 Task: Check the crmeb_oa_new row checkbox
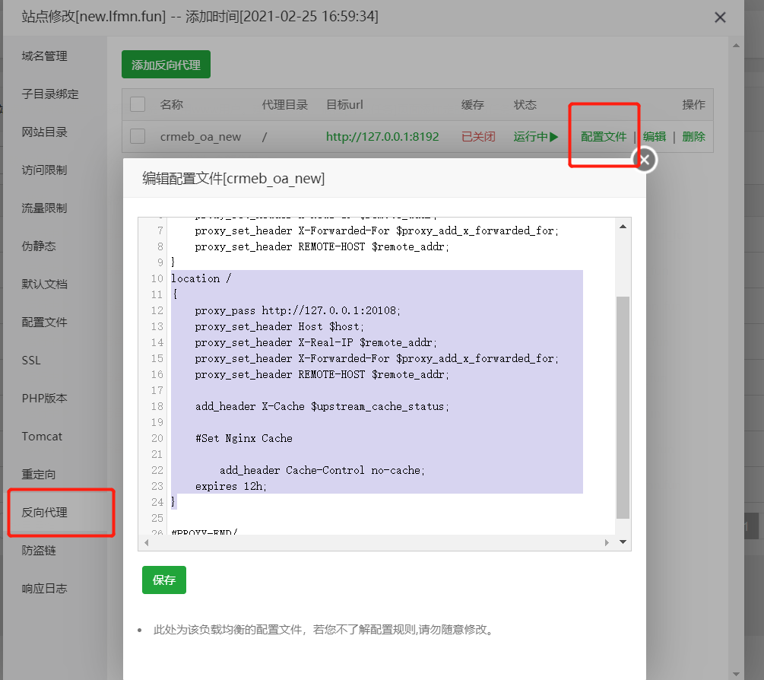coord(138,136)
